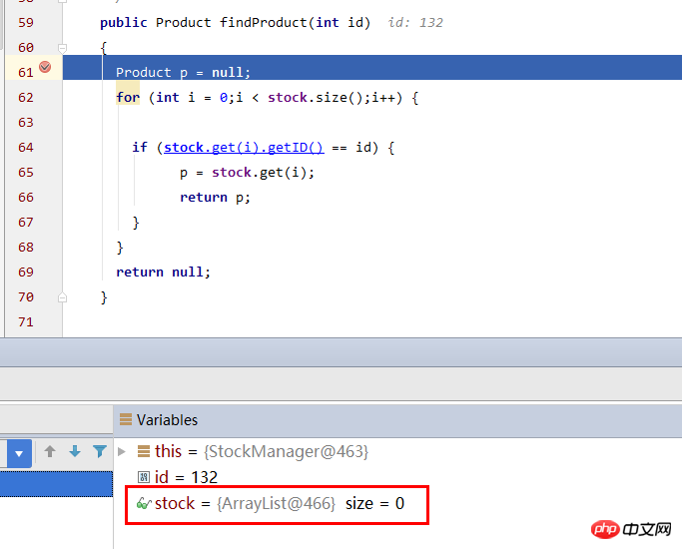Click the parameter icon next to id
Viewport: 682px width, 549px height.
pos(144,477)
